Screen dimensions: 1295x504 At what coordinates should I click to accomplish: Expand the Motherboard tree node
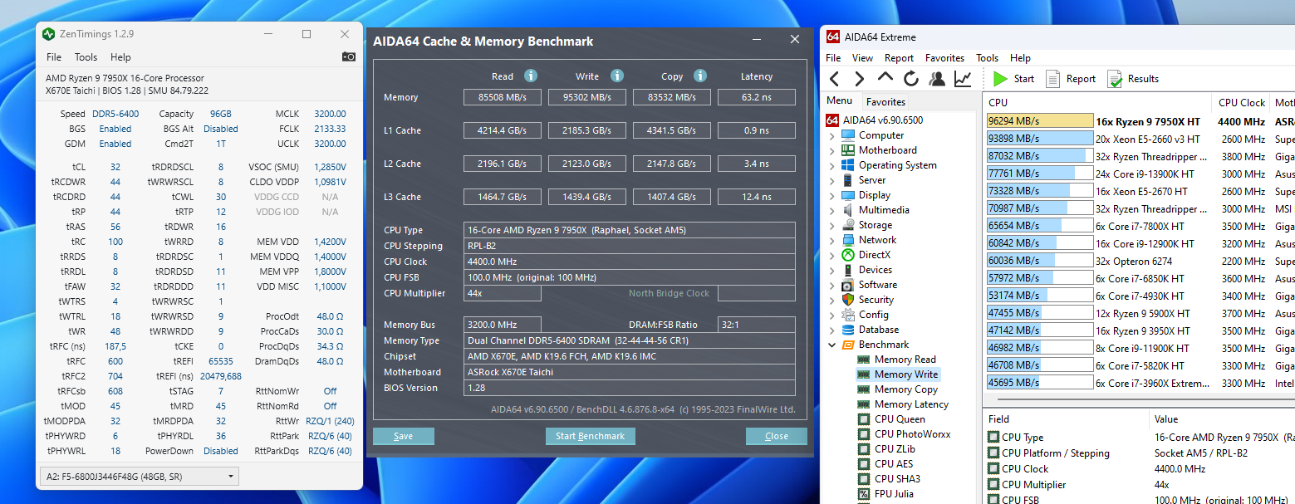click(832, 150)
